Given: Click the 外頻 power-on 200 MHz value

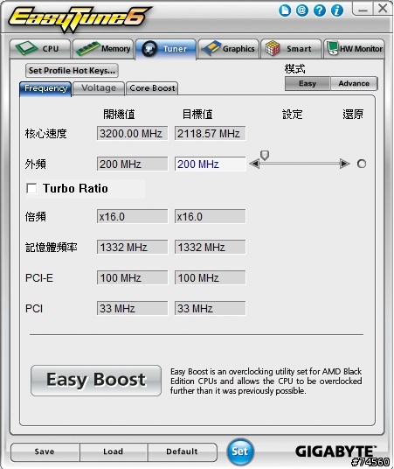Looking at the screenshot, I should pyautogui.click(x=132, y=164).
